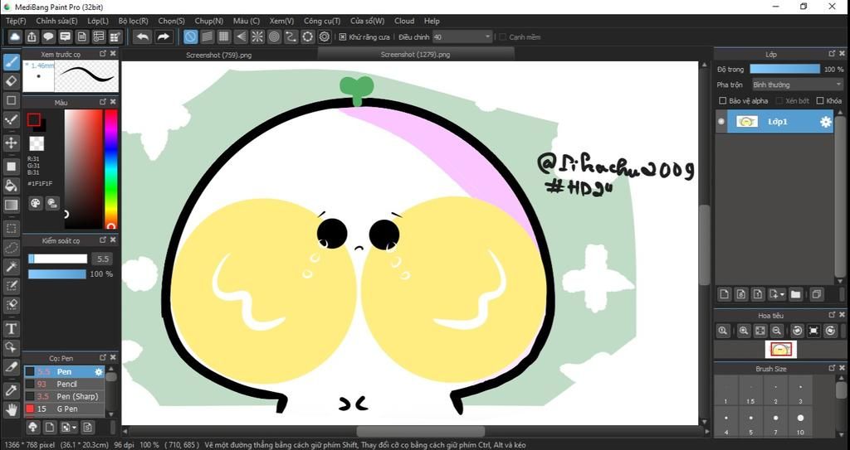850x450 pixels.
Task: Open Lớp1 layer settings gear
Action: (825, 122)
